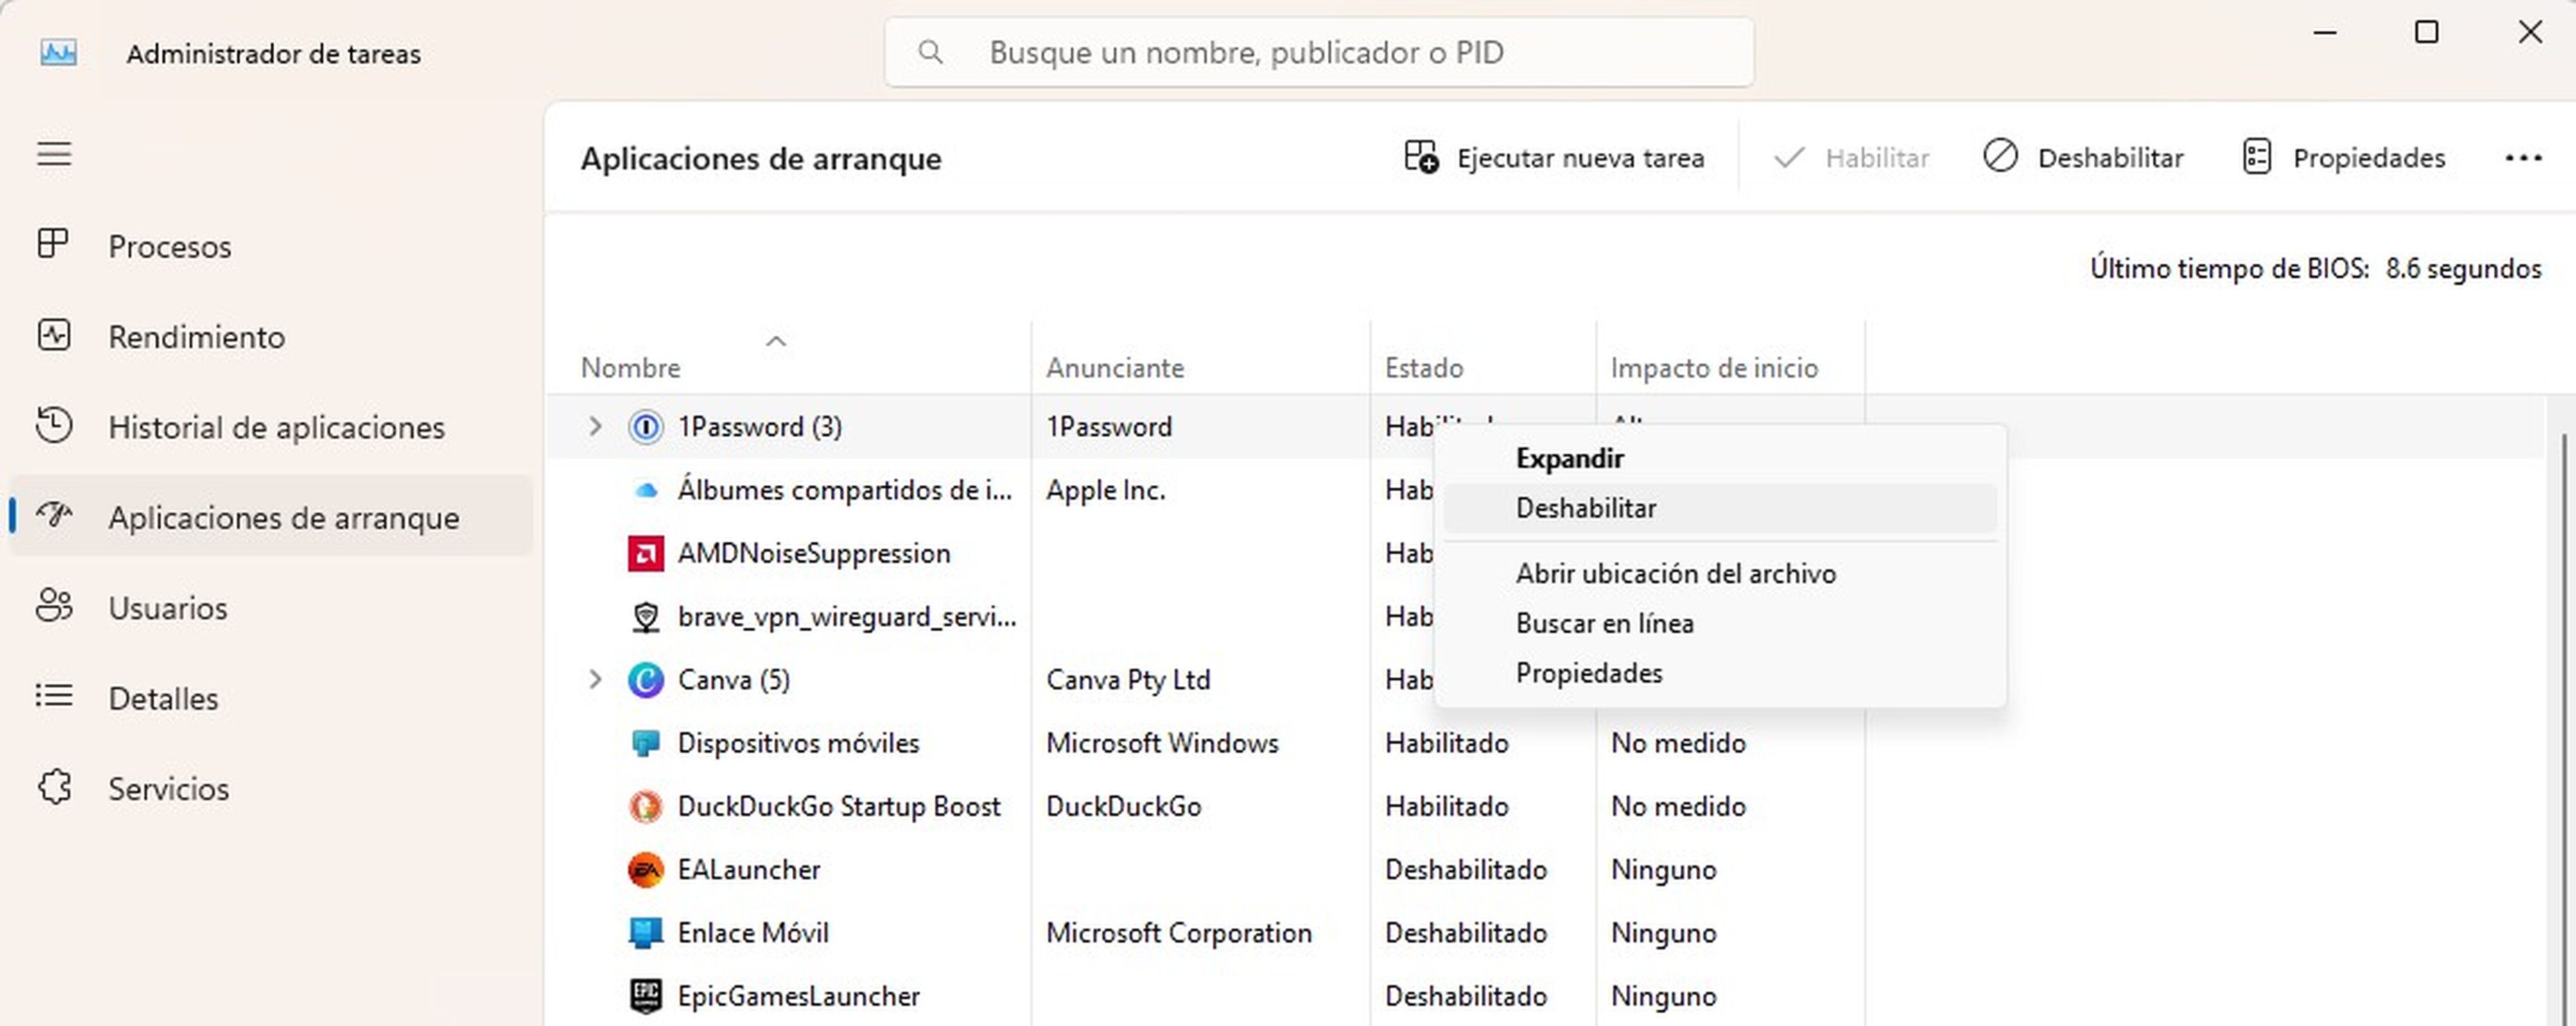2576x1026 pixels.
Task: Click the Ejecutar nueva tarea icon
Action: pyautogui.click(x=1421, y=157)
